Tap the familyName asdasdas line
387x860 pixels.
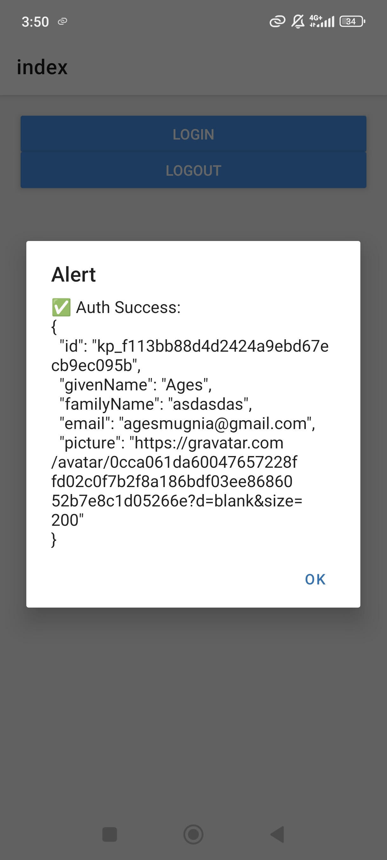[156, 404]
